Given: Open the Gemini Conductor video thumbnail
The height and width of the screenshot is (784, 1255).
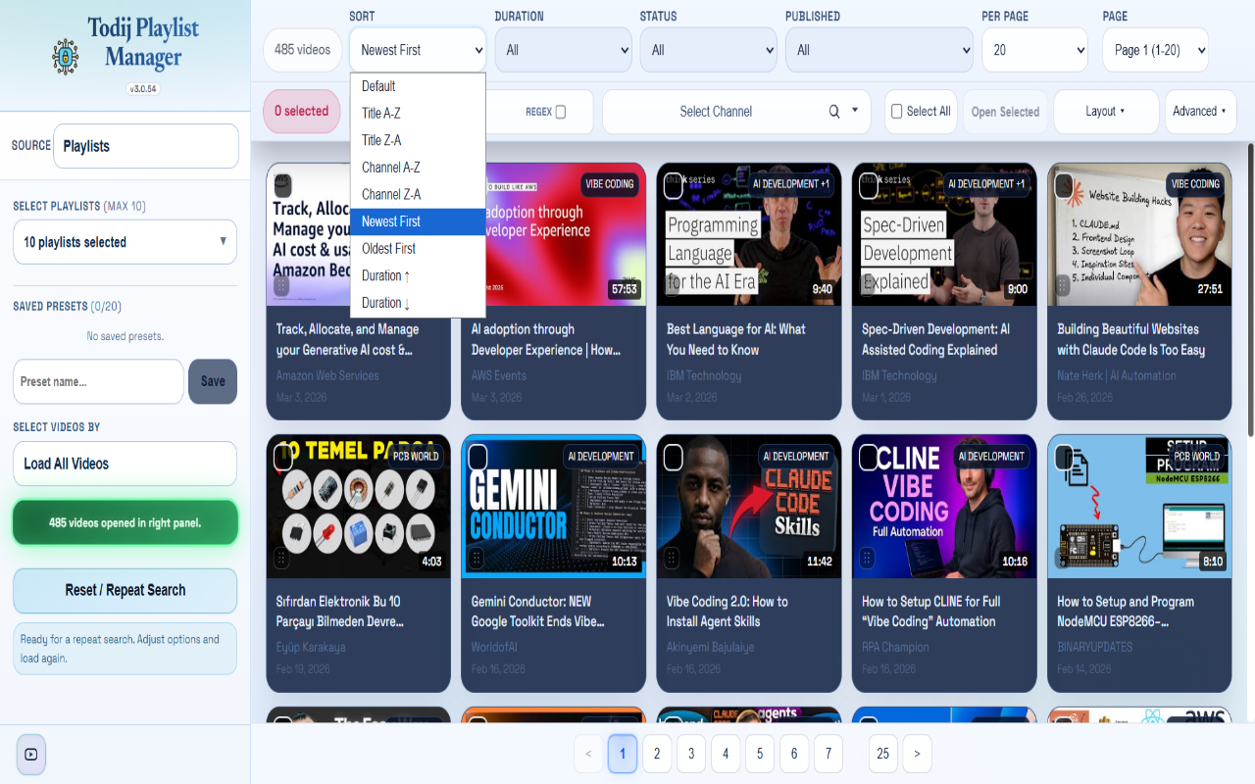Looking at the screenshot, I should pyautogui.click(x=553, y=507).
